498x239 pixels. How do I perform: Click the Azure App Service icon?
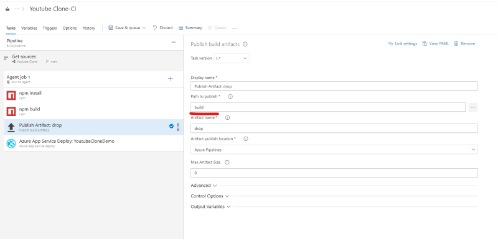point(11,143)
